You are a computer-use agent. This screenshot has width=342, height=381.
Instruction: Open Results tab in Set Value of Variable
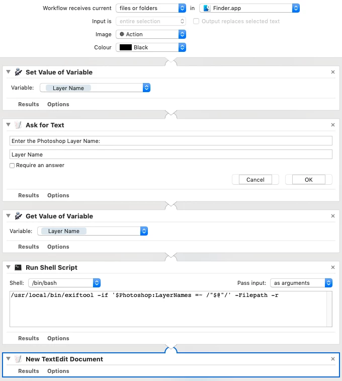coord(28,104)
